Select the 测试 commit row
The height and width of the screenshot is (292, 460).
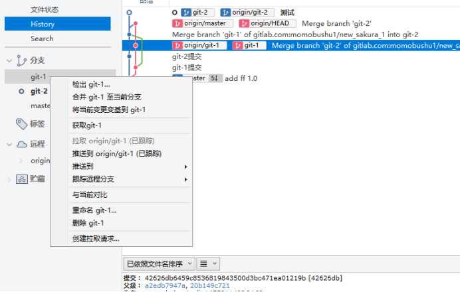287,13
